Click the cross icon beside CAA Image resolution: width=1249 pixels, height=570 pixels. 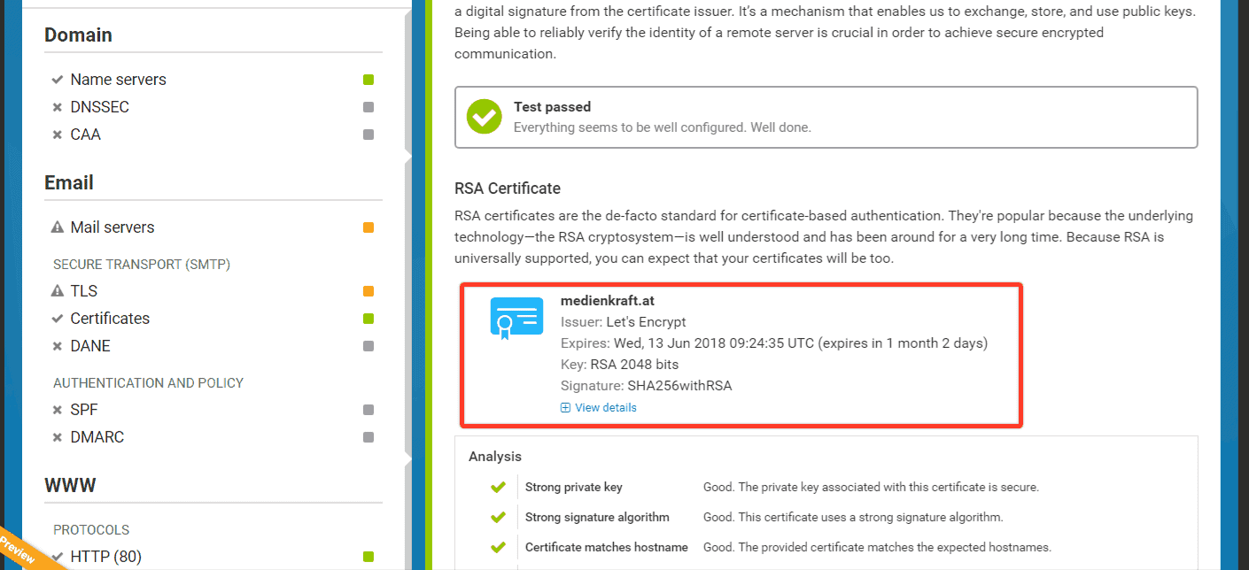coord(58,135)
